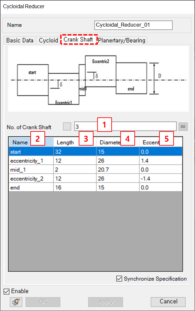Switch to the Basic Data tab

point(20,40)
